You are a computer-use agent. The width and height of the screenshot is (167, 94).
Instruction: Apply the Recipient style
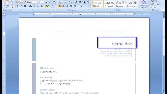(132, 4)
